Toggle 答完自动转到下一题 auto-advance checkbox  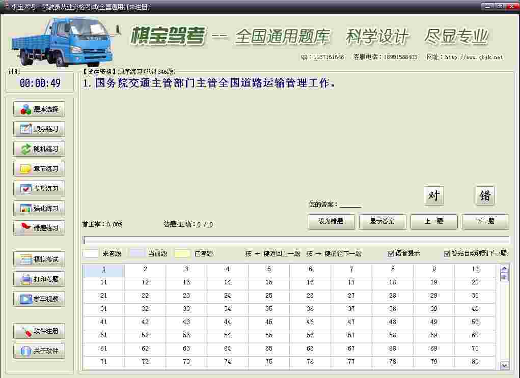coord(447,253)
